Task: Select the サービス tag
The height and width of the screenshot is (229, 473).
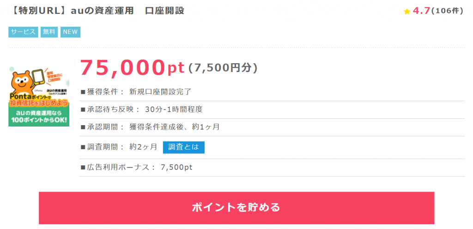Action: click(23, 32)
